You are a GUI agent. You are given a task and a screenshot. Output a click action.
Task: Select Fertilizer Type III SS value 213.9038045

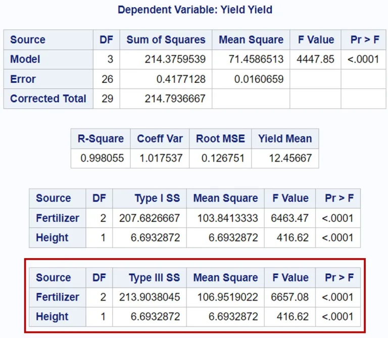coord(150,297)
